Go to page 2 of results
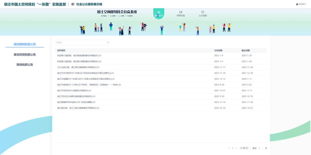The height and width of the screenshot is (155, 311). (x=232, y=148)
